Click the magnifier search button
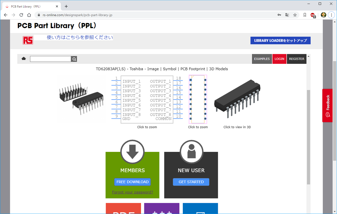Screen dimensions: 337x214 click(74, 59)
